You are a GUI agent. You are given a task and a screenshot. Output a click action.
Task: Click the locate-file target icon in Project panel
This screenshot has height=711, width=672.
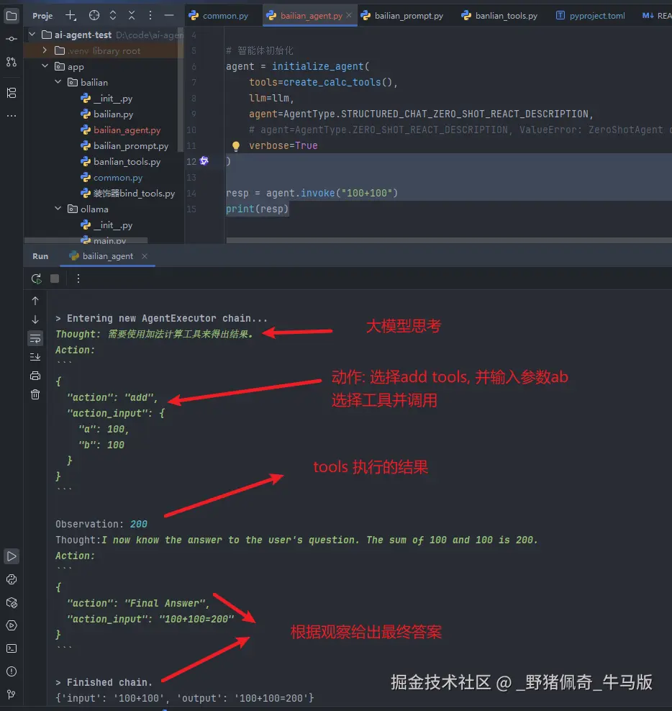tap(94, 15)
